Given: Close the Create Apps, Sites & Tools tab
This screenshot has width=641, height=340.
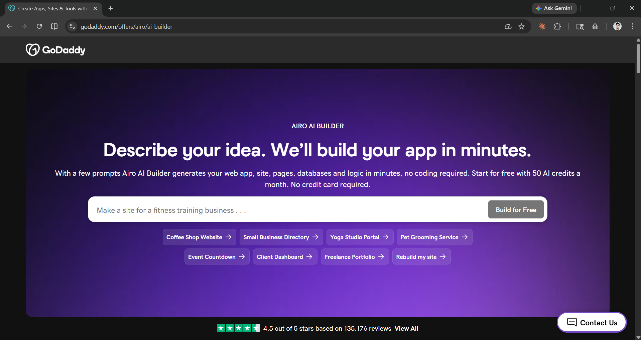Looking at the screenshot, I should tap(95, 8).
